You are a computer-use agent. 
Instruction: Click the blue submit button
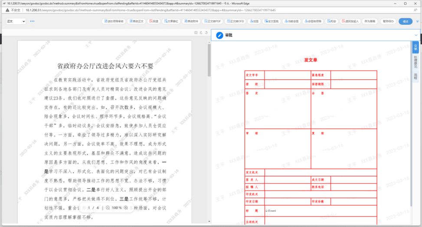click(x=406, y=21)
